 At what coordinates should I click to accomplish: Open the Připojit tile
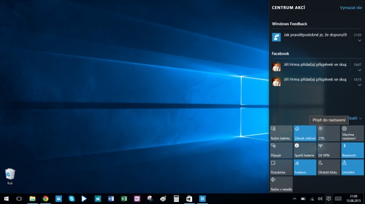click(x=281, y=150)
